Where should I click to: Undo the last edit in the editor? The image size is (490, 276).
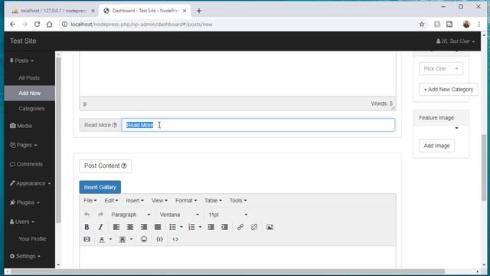pyautogui.click(x=87, y=215)
